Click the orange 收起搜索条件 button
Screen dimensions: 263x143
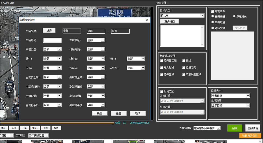click(x=250, y=135)
